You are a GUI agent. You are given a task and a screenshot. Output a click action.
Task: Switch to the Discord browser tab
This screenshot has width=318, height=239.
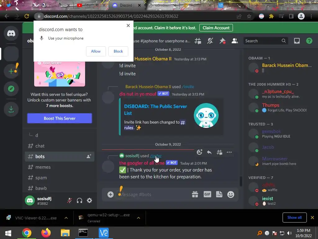coord(126,5)
